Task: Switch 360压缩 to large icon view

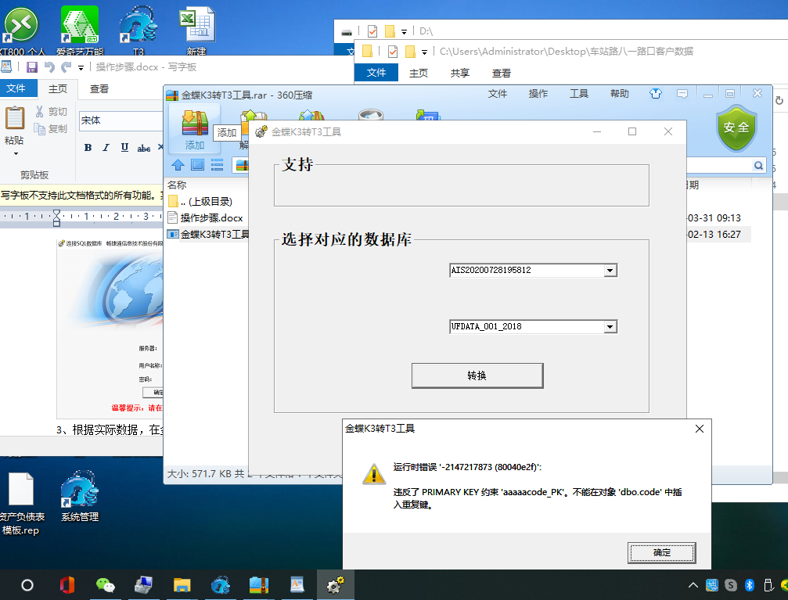Action: coord(197,165)
